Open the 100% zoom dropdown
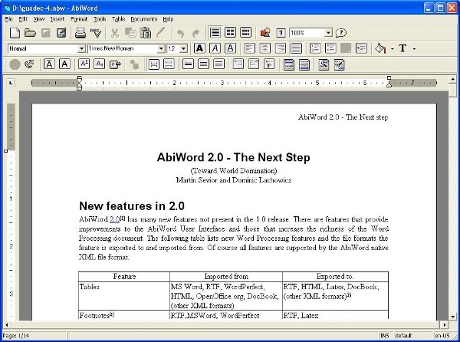This screenshot has height=342, width=460. tap(328, 33)
